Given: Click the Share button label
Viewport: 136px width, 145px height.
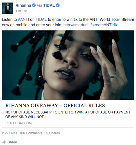Looking at the screenshot, I should pyautogui.click(x=12, y=142).
